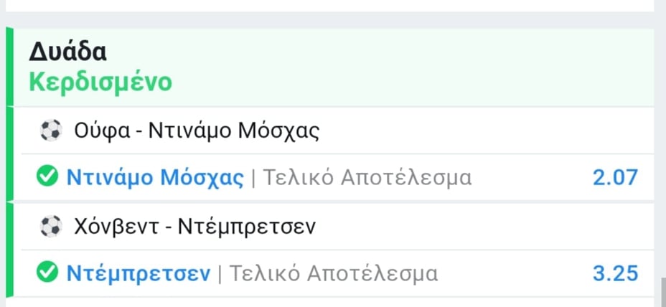Select the Δυάδα bet type heading
The height and width of the screenshot is (307, 666).
pos(68,52)
